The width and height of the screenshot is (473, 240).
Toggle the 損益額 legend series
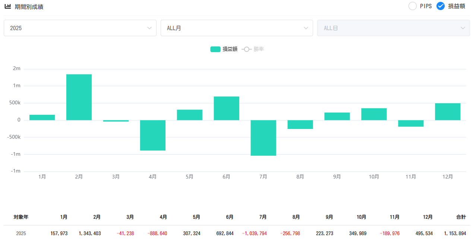pos(224,49)
